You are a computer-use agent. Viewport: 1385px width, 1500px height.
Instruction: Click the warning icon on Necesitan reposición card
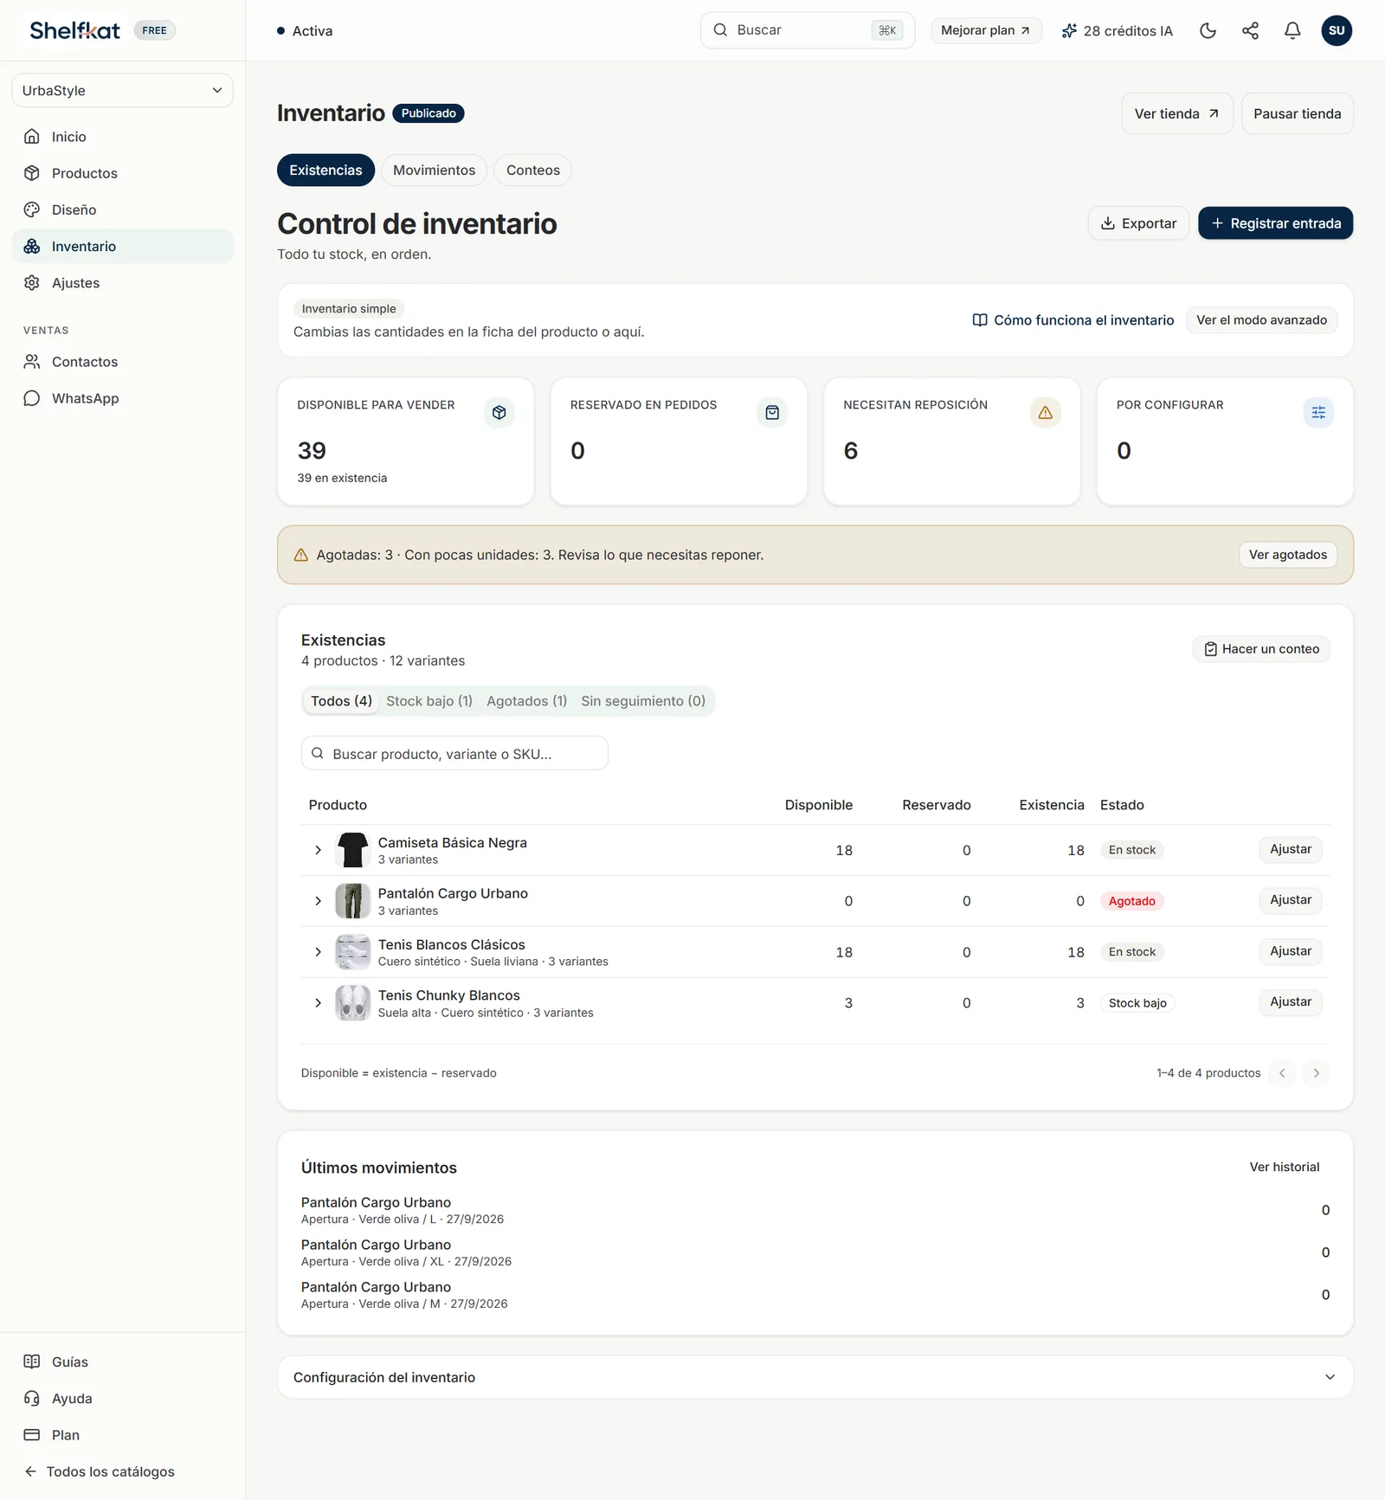(1046, 413)
